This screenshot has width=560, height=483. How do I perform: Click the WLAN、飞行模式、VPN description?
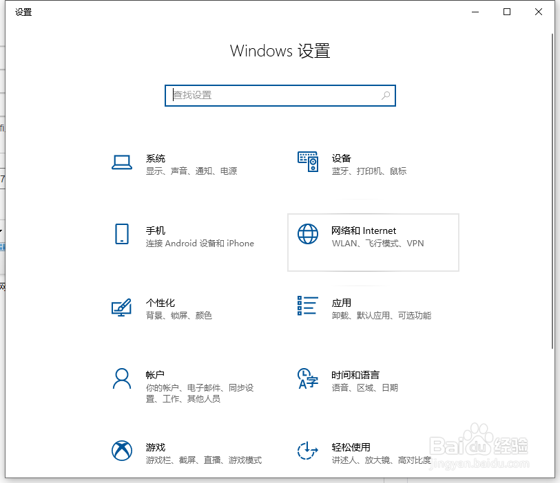377,244
